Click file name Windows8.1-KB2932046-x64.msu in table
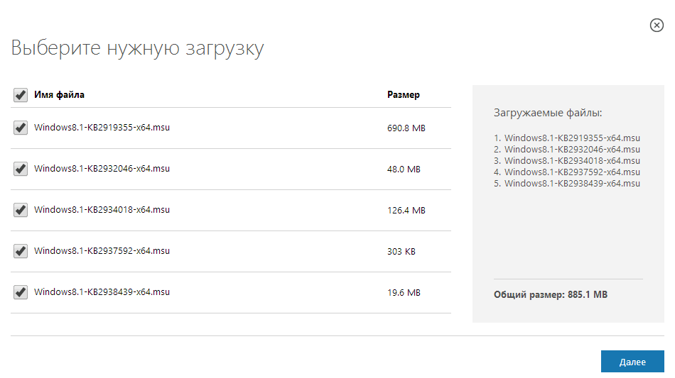Viewport: 675px width, 378px height. 102,169
